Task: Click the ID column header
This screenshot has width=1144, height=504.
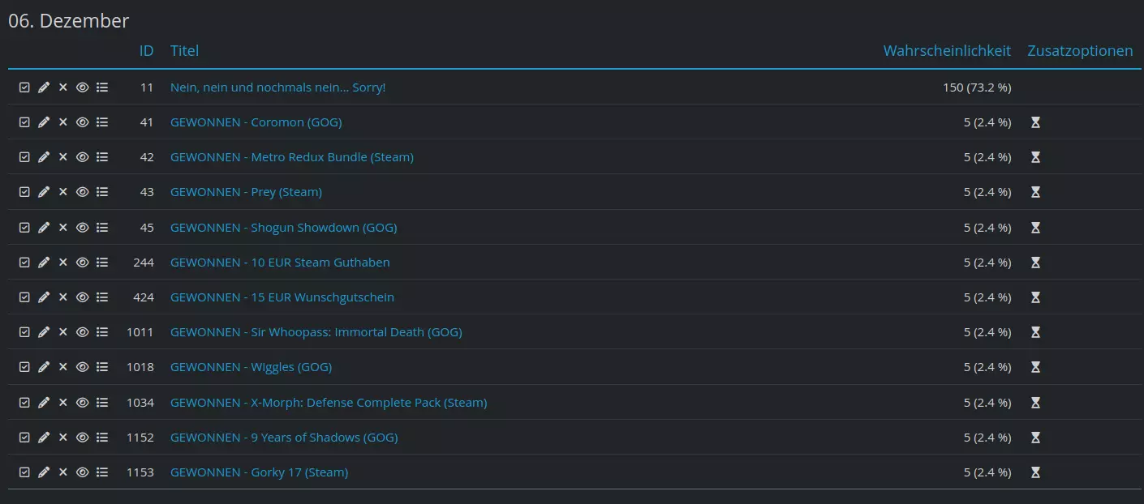Action: point(146,51)
